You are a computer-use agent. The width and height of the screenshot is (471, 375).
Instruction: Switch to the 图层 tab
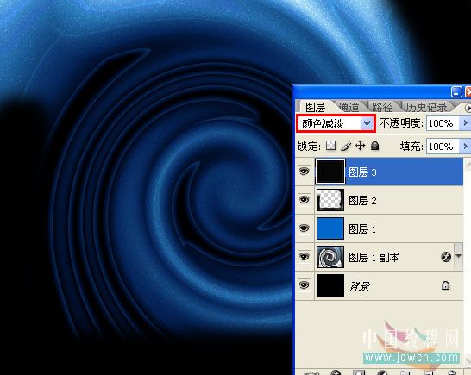[x=315, y=107]
